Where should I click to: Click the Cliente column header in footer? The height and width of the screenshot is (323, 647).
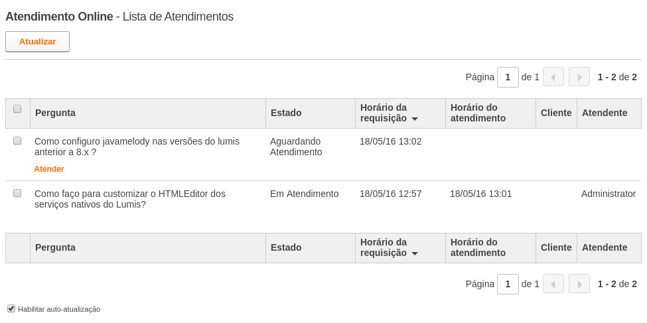(556, 247)
